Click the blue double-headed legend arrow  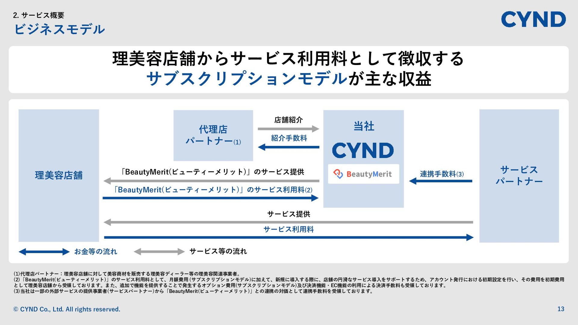point(44,252)
